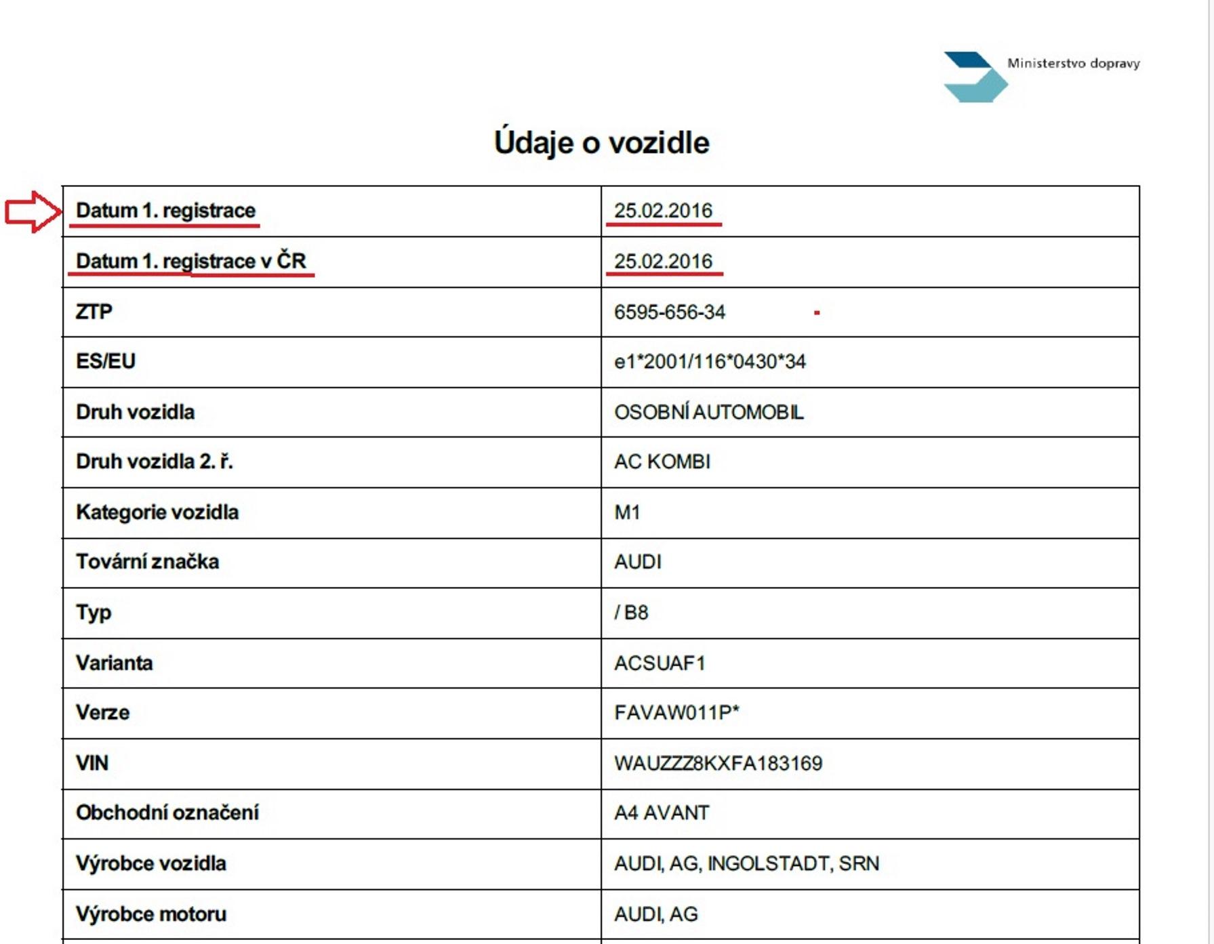Select the "Datum 1. registrace v ČR" label
This screenshot has width=1214, height=944.
[x=190, y=261]
